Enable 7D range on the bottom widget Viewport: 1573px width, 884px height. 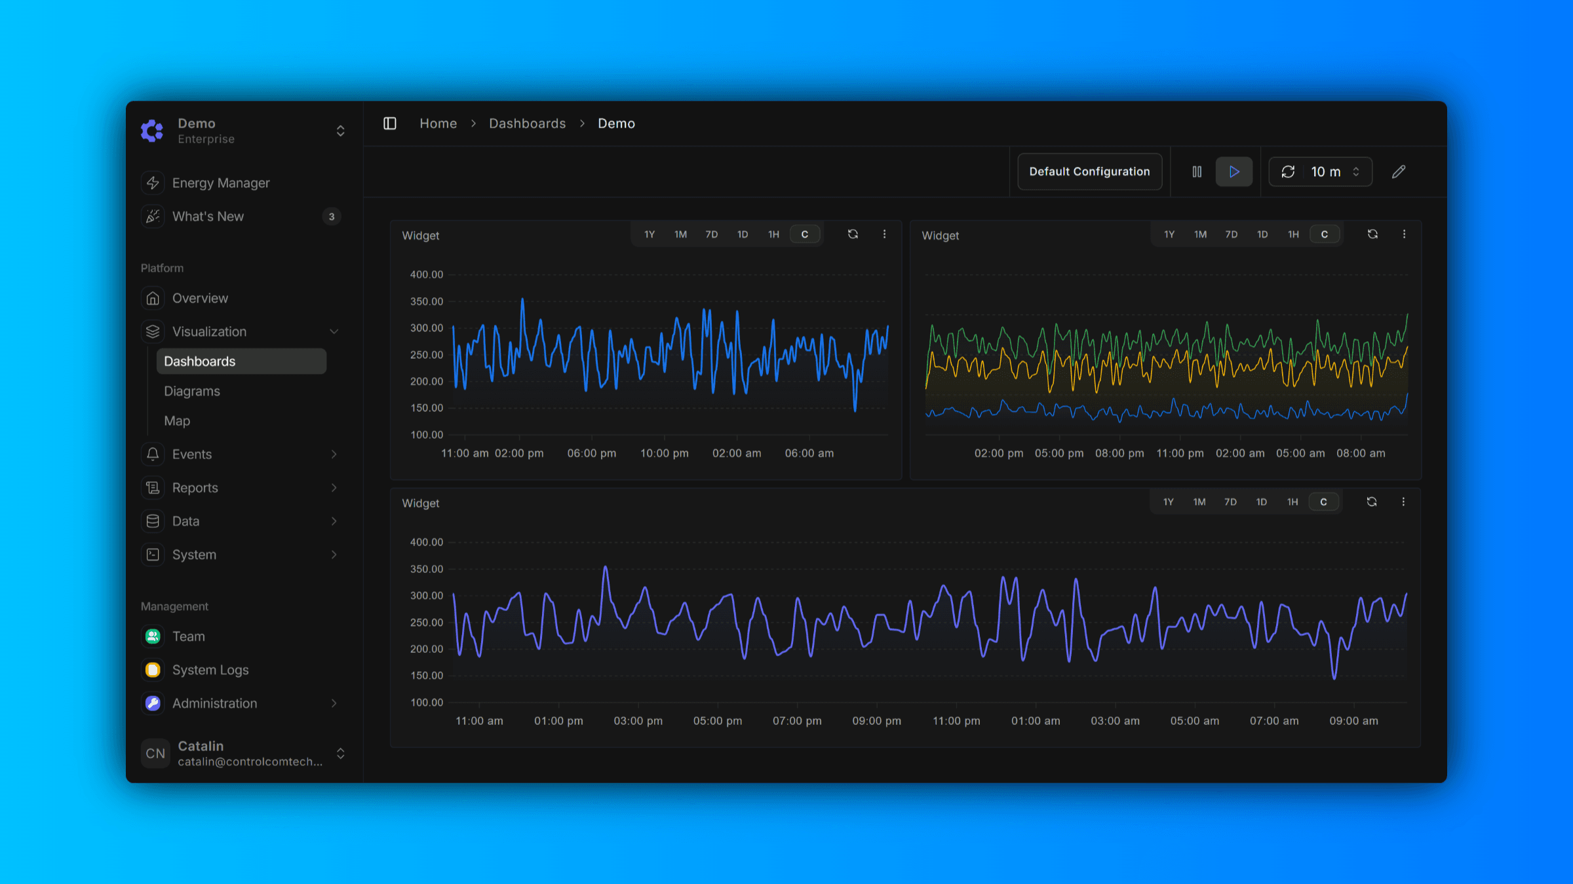1230,502
